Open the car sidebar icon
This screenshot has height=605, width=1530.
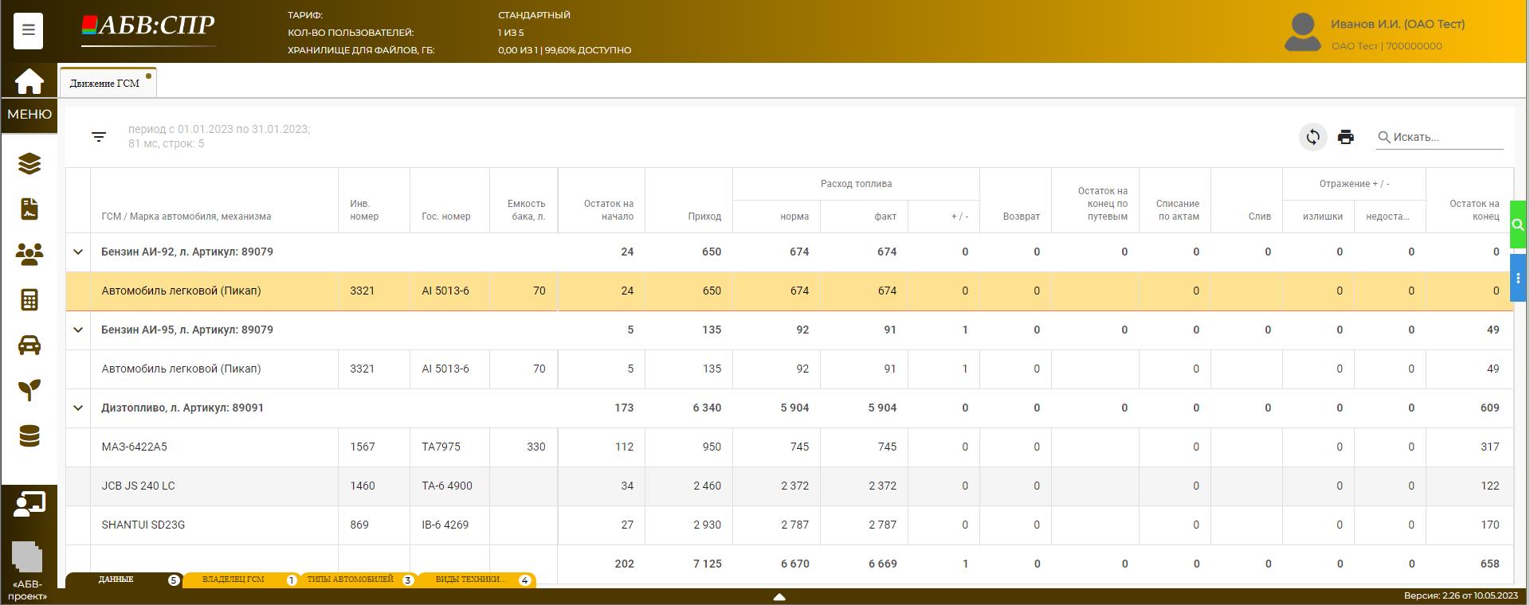coord(29,345)
